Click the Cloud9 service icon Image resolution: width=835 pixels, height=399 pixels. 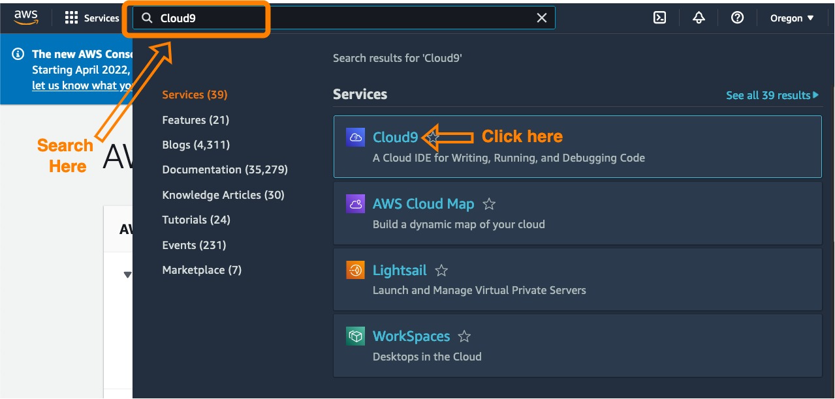click(355, 137)
